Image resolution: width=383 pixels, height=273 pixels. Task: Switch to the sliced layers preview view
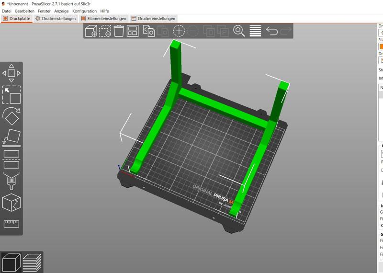click(32, 263)
